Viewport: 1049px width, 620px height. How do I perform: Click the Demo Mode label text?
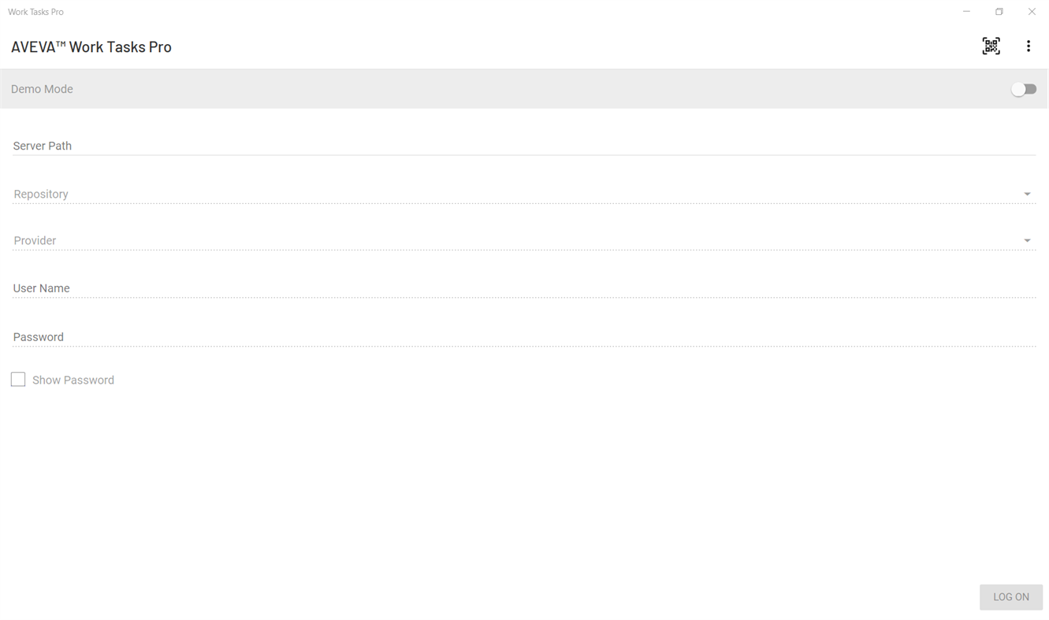[x=42, y=89]
